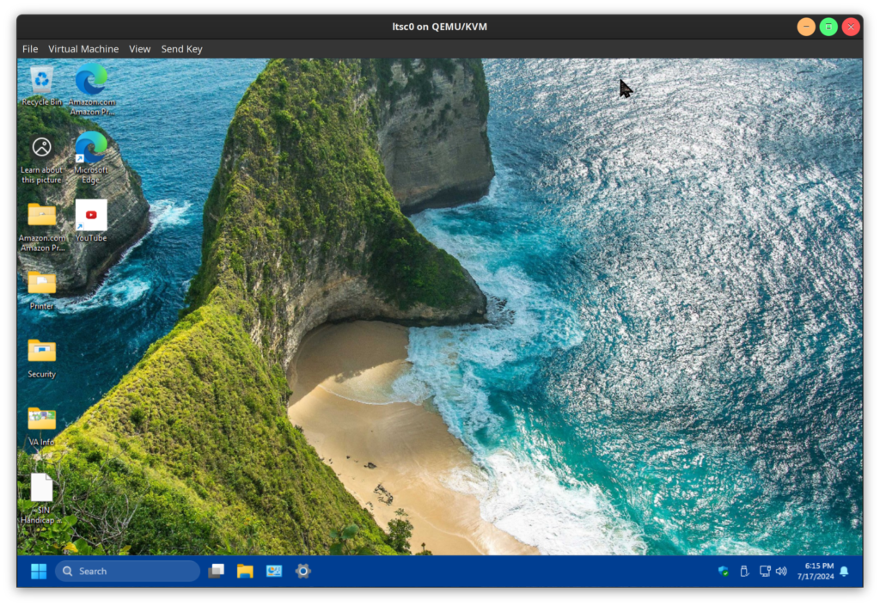
Task: Open the Settings gear in the taskbar
Action: point(302,571)
